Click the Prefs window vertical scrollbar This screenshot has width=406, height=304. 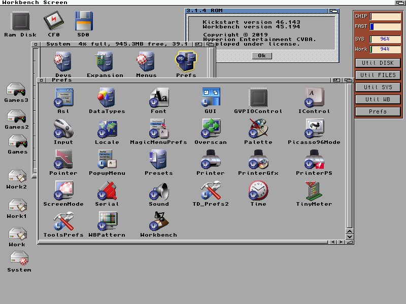(349, 156)
